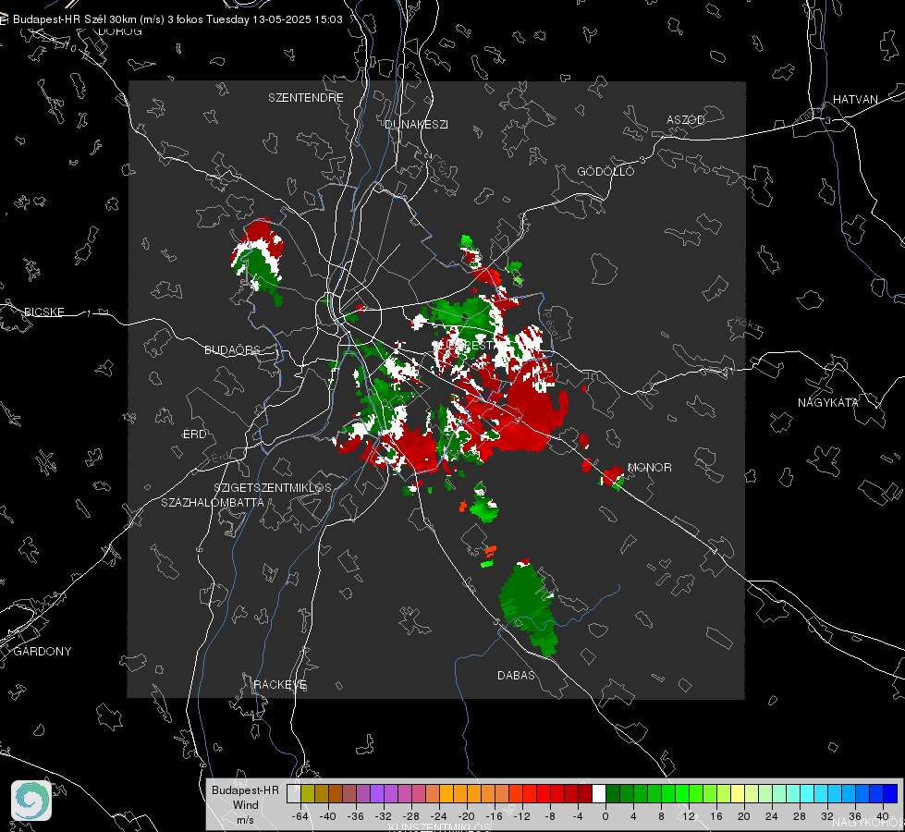
Task: Click the legend title Budapest-HR Wind m/s
Action: point(245,804)
